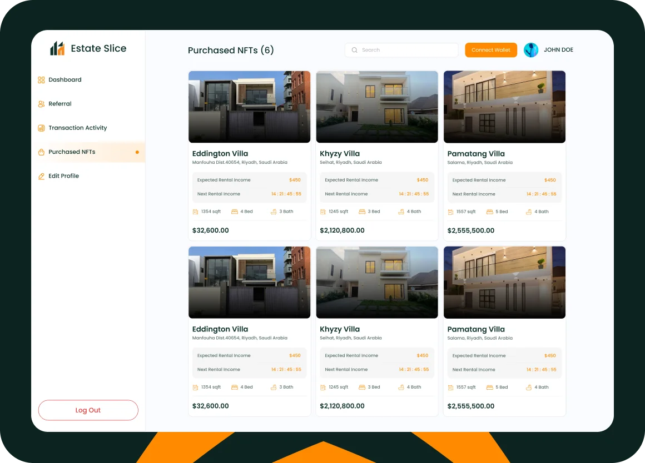Viewport: 645px width, 463px height.
Task: Open the bottom Pamatang Villa photo
Action: (x=504, y=282)
